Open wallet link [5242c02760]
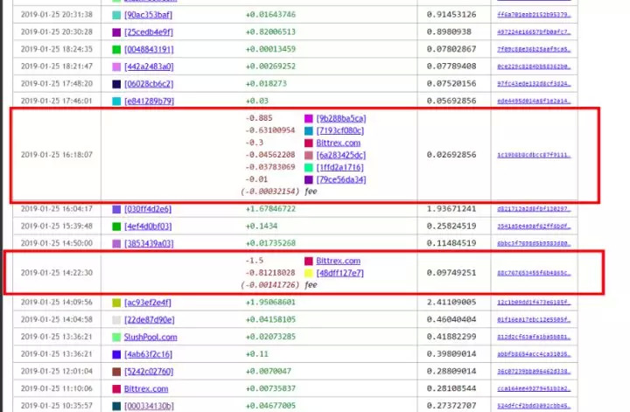Image resolution: width=630 pixels, height=412 pixels. (149, 372)
